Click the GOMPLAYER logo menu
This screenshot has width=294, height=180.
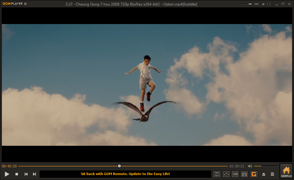[x=13, y=4]
